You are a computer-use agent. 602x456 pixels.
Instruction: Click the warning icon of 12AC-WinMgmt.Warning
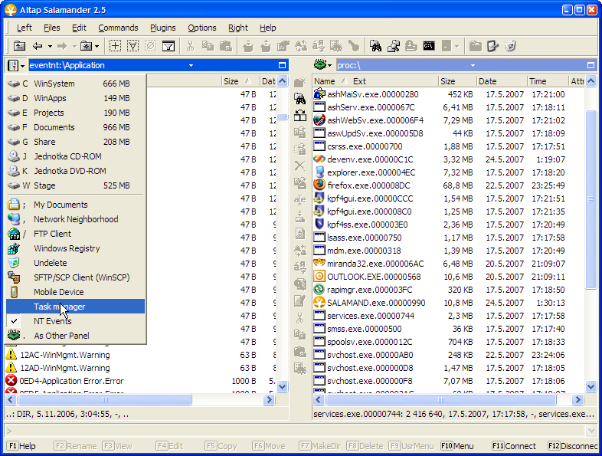[x=11, y=355]
